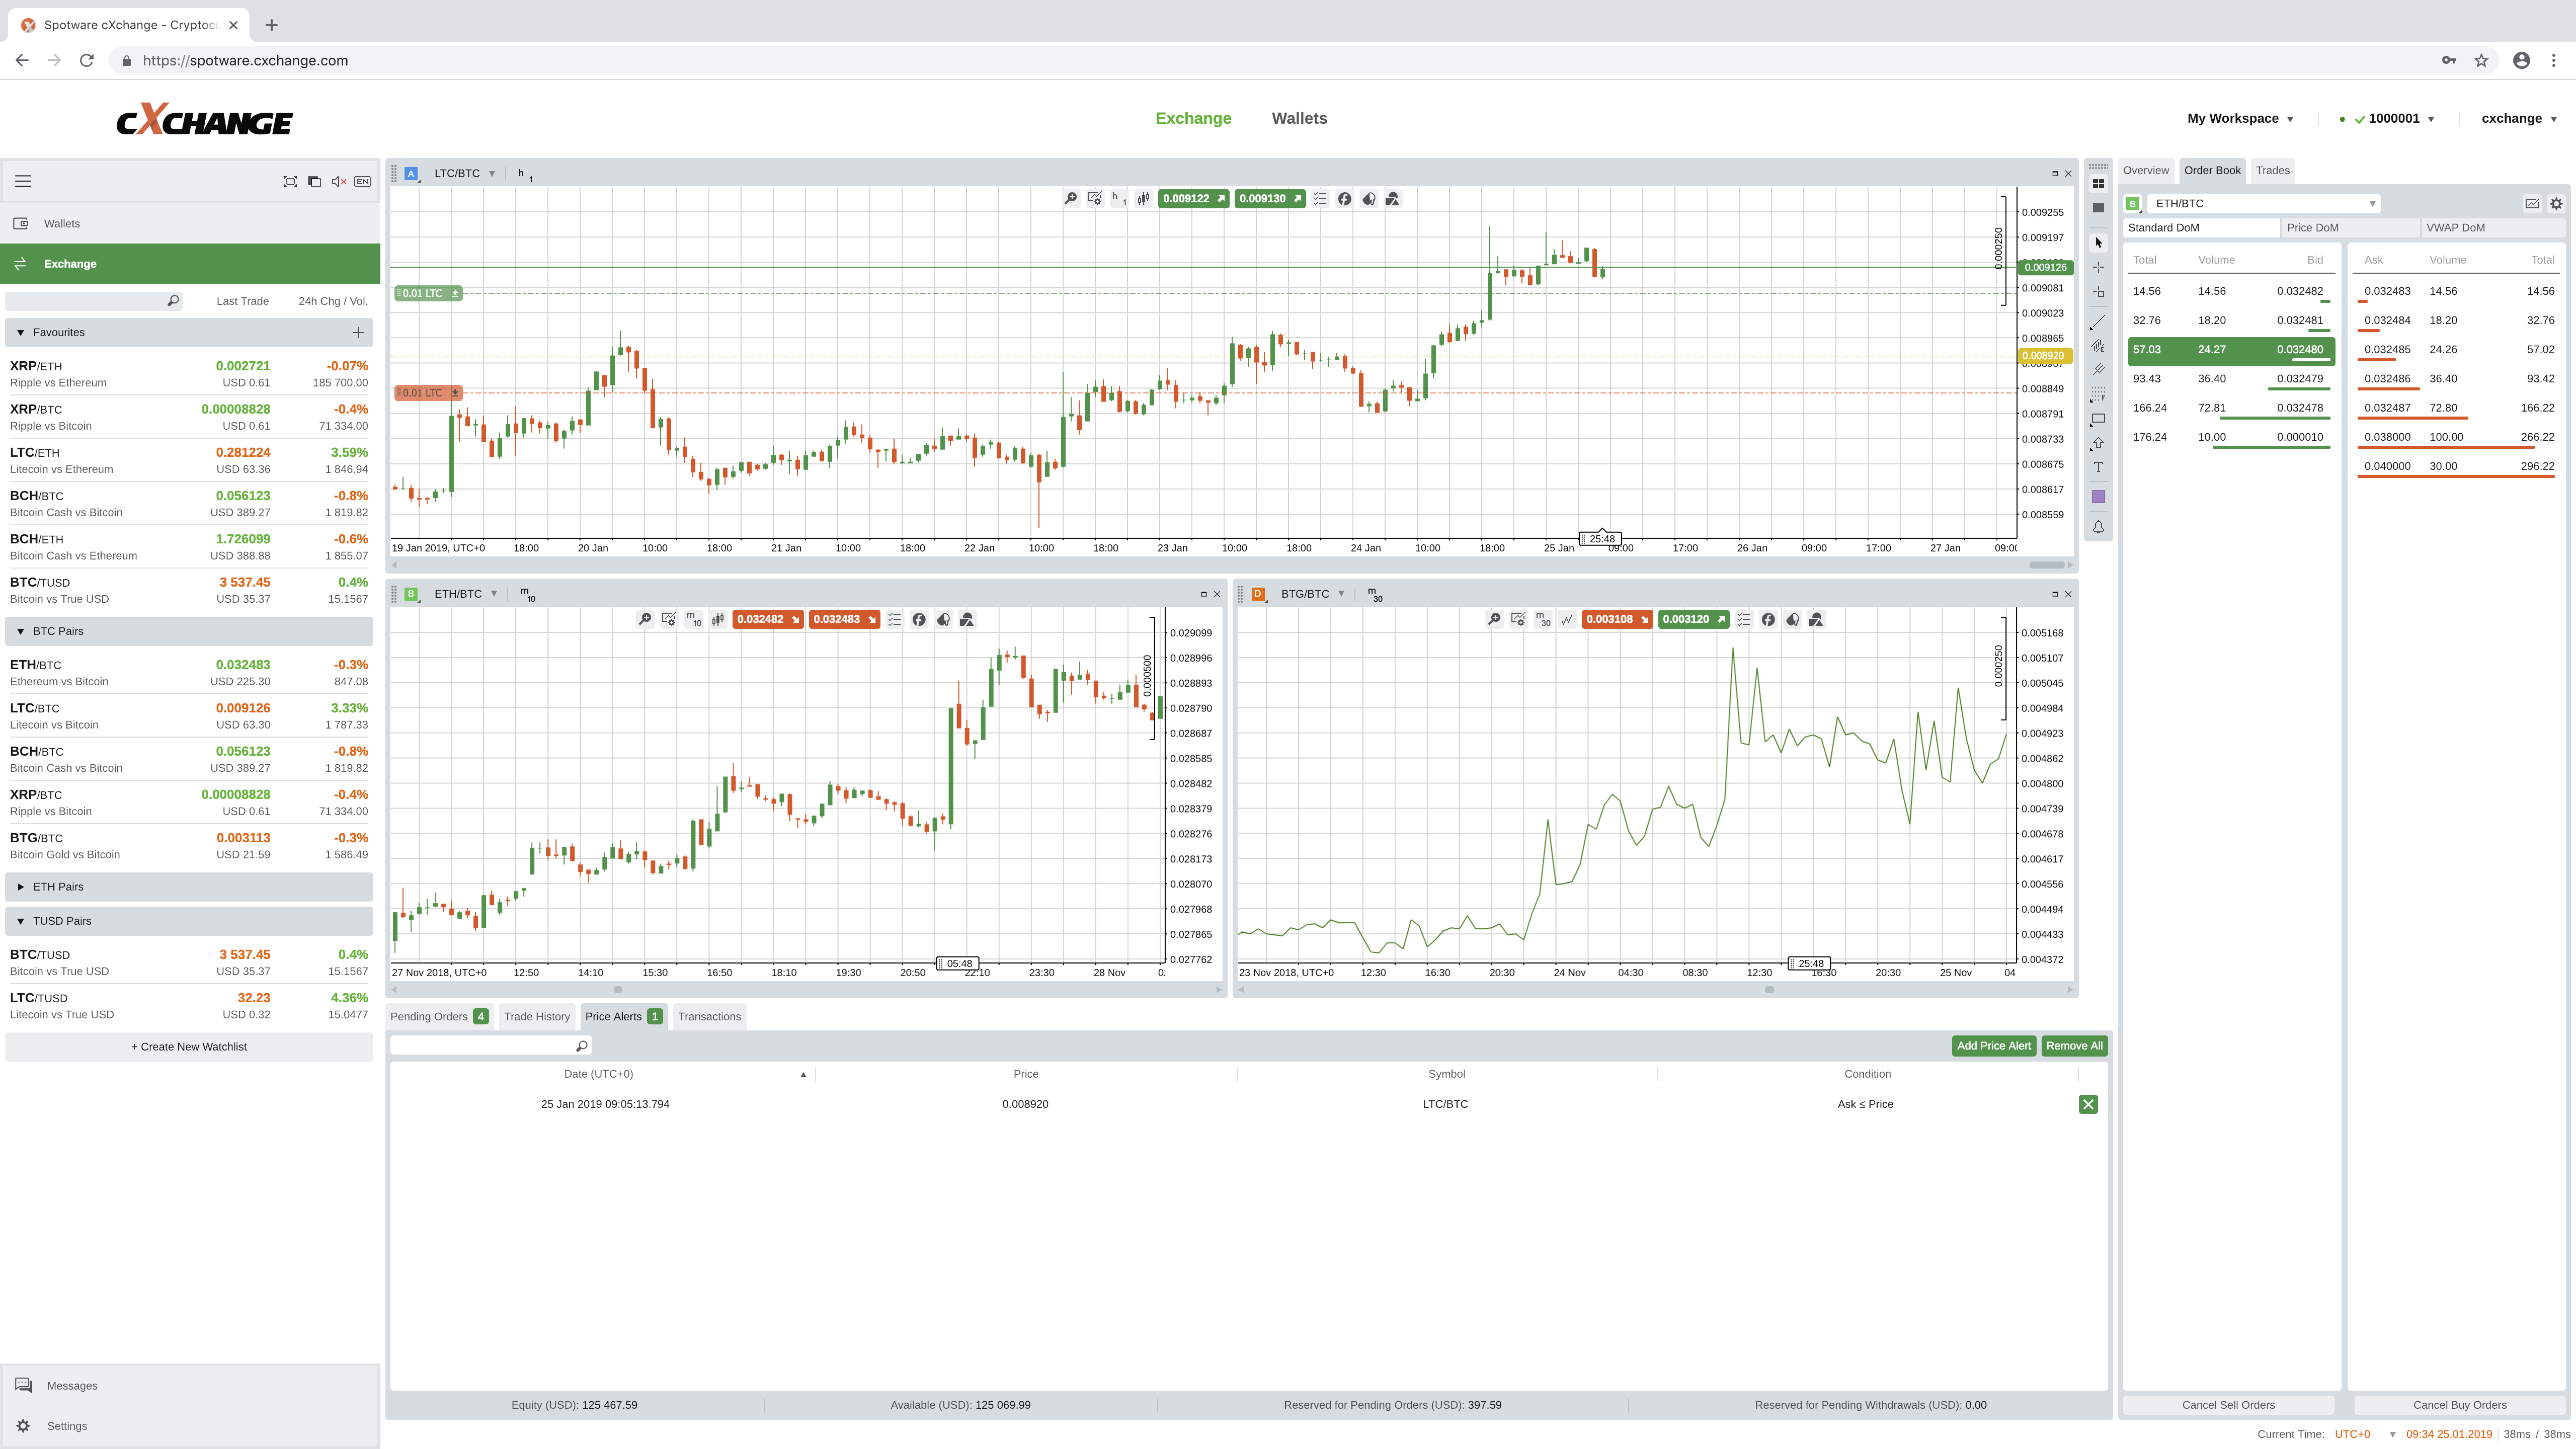
Task: Select the trend line drawing tool
Action: point(2098,322)
